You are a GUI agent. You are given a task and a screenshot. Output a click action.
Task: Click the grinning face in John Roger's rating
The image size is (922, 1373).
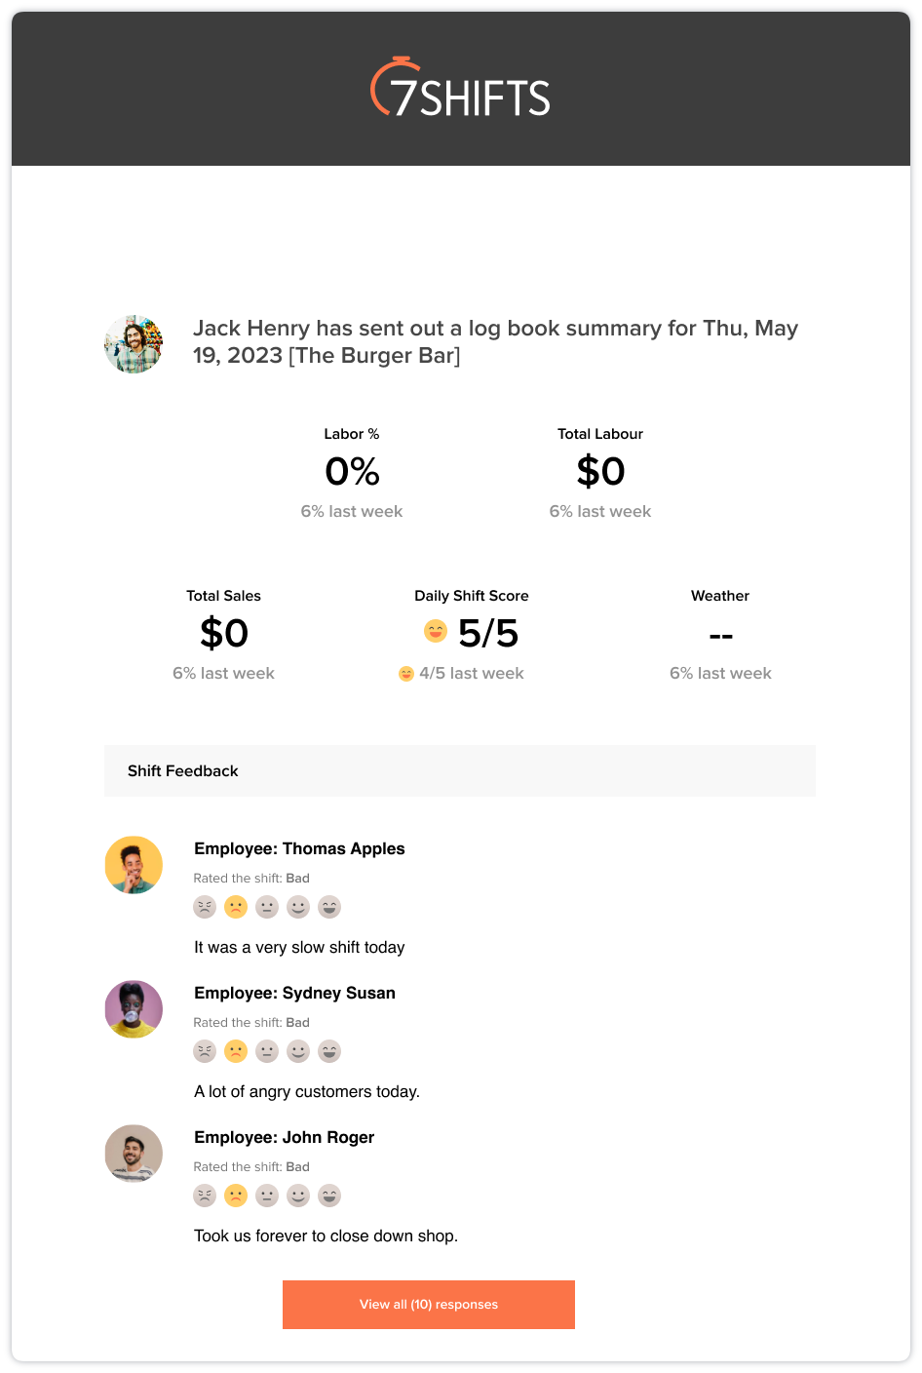(329, 1196)
